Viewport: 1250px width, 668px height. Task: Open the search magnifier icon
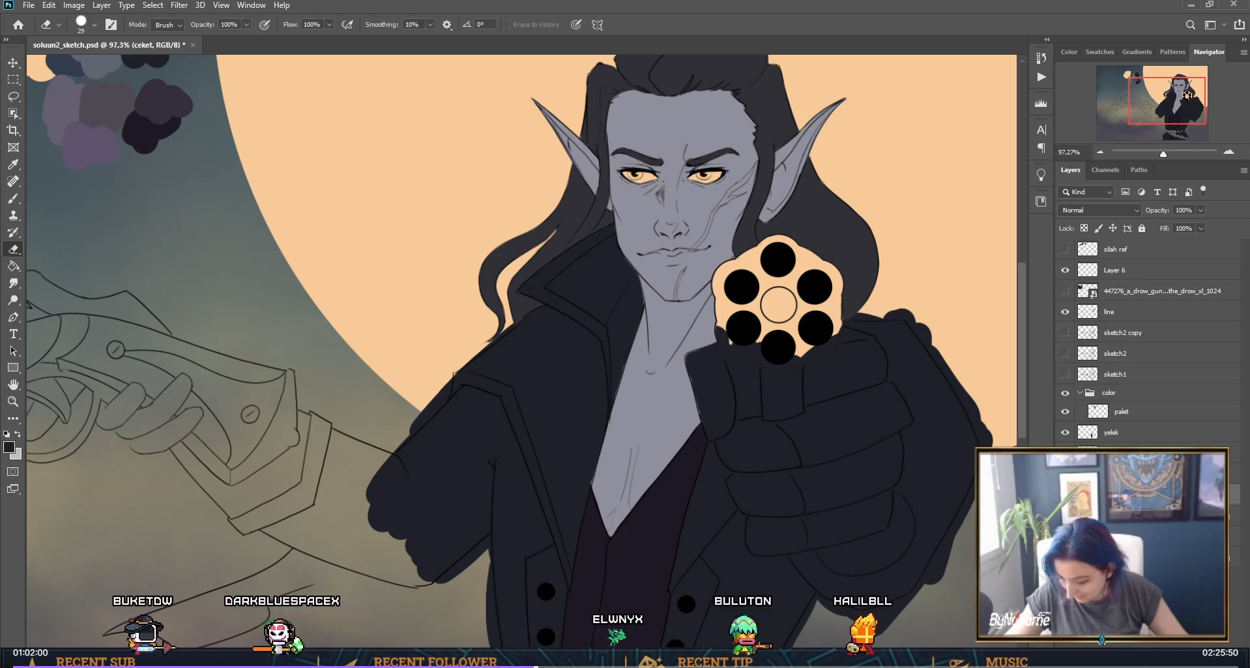[x=1190, y=25]
